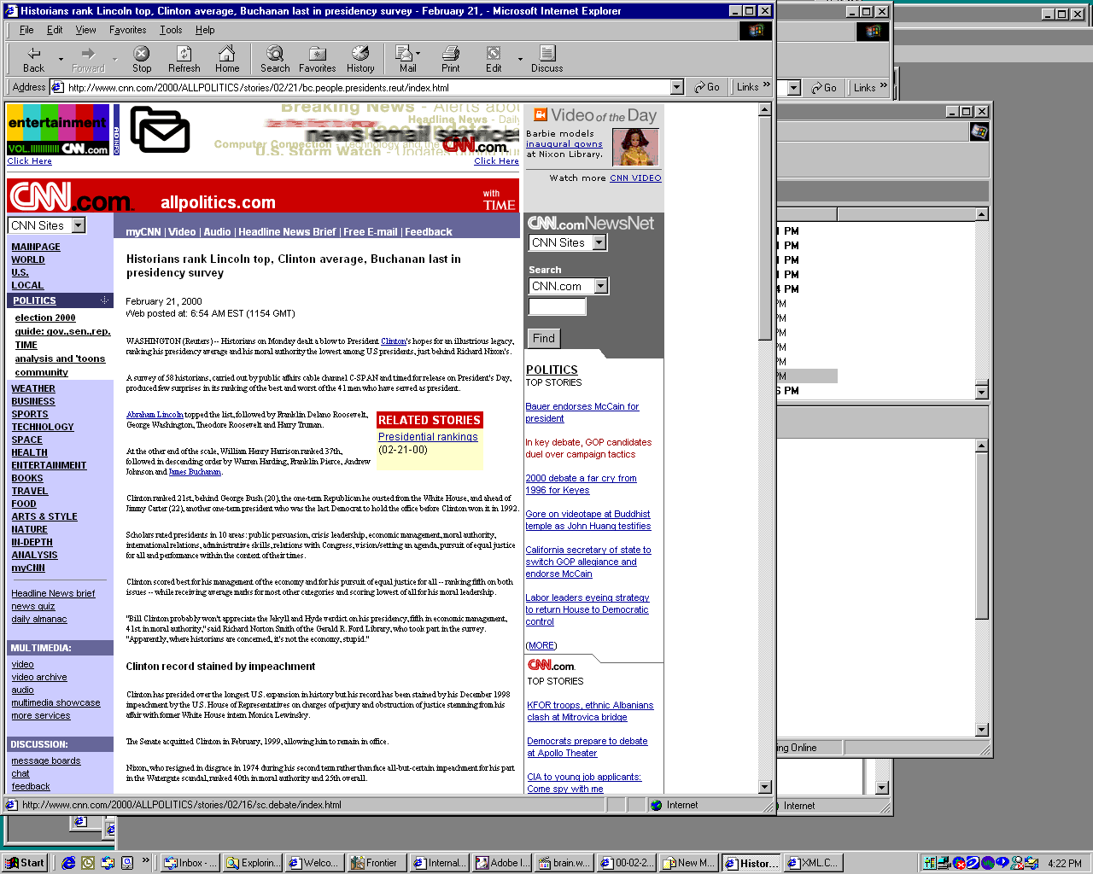Expand the Links toolbar chevron

coord(766,84)
